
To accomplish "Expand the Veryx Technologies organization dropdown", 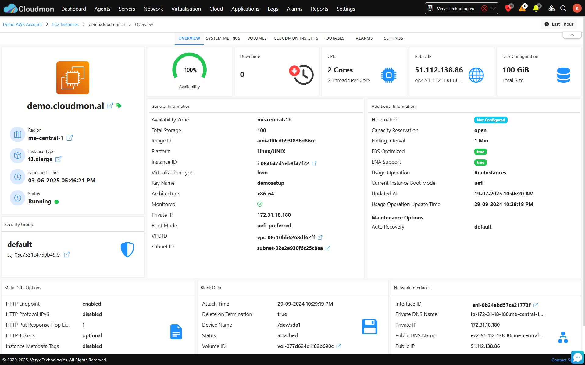I will tap(493, 9).
